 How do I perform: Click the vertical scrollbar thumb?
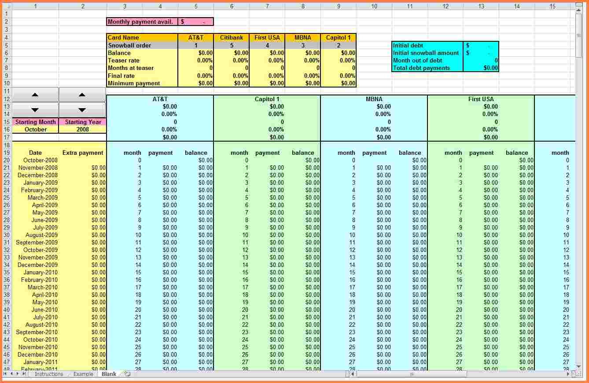click(x=578, y=35)
